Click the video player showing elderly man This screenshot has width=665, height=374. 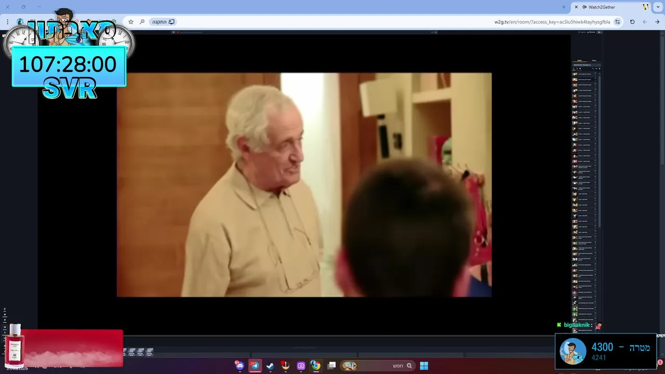pos(304,184)
